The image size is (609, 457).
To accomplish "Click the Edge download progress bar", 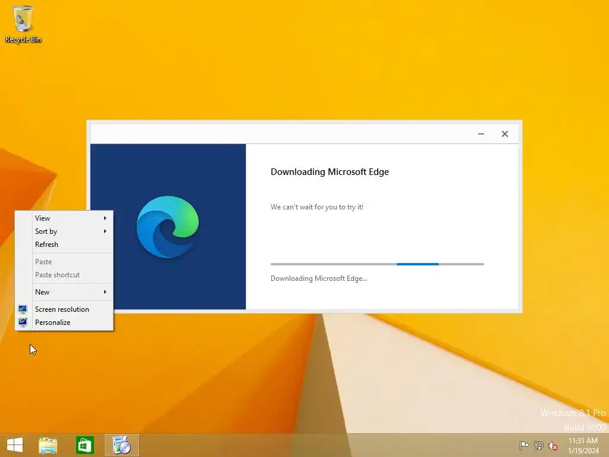I will [x=377, y=264].
